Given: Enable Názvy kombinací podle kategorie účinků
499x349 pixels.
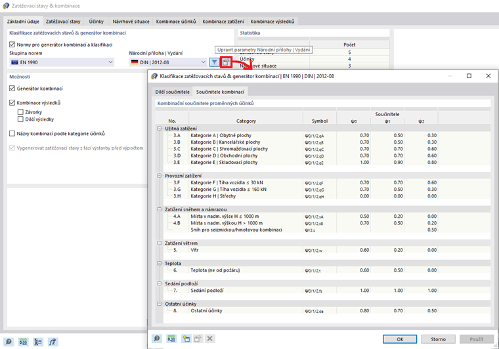Looking at the screenshot, I should [x=12, y=133].
